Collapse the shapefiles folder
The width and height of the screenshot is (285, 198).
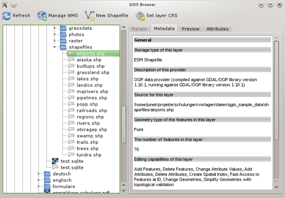pos(55,47)
